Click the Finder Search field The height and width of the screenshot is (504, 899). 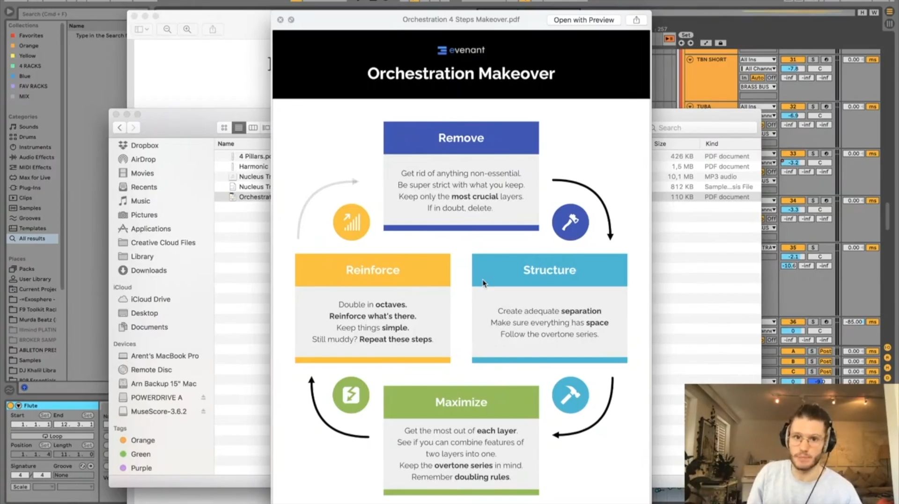click(x=704, y=128)
